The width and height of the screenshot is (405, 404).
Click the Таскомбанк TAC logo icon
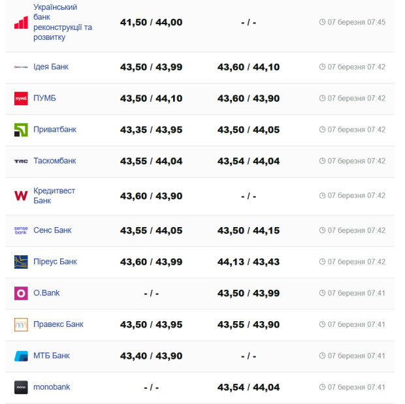click(x=21, y=161)
